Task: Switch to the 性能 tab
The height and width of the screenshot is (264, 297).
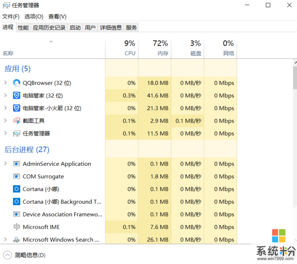Action: 23,28
